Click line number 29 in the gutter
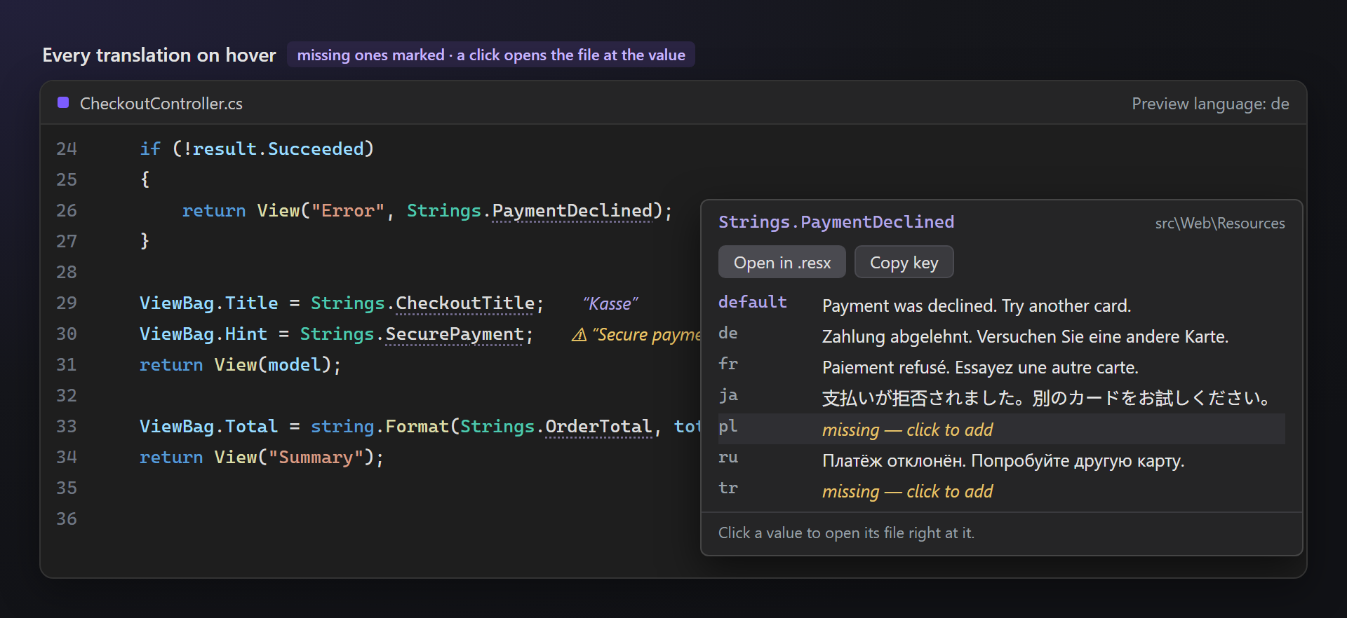The height and width of the screenshot is (618, 1347). (67, 303)
